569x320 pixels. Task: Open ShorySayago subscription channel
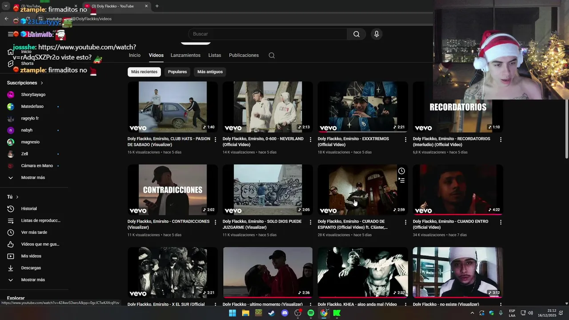point(34,95)
